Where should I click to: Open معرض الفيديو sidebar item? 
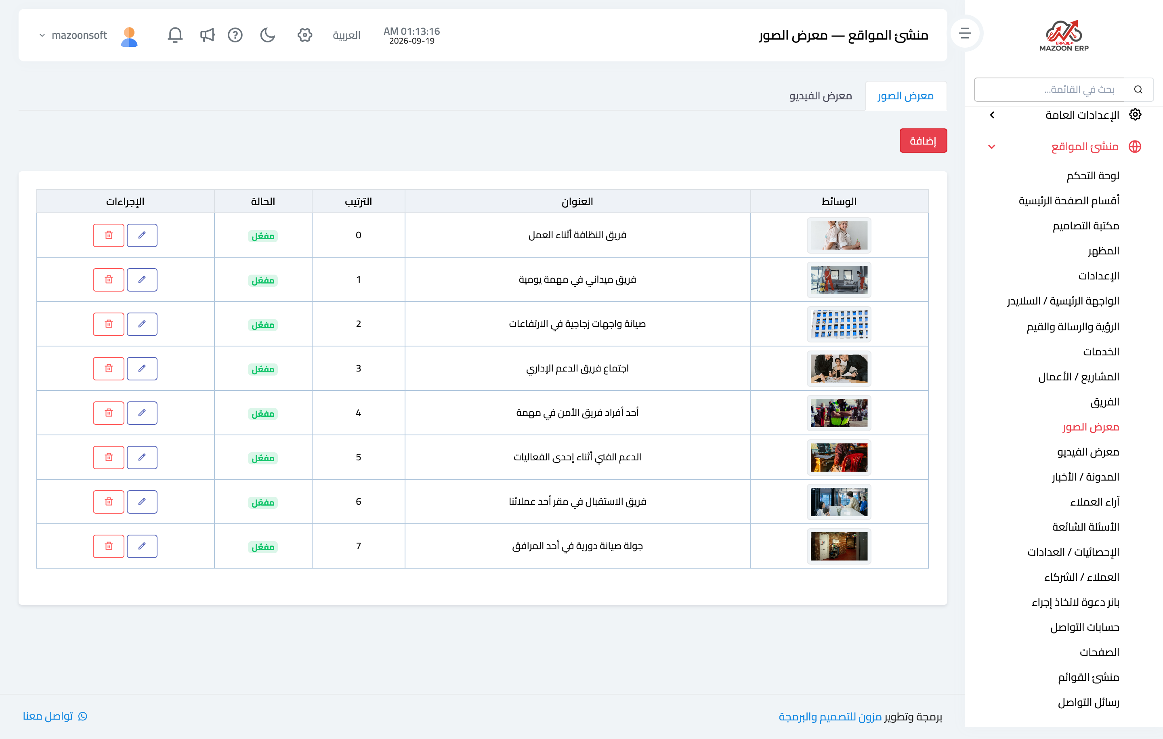click(x=1087, y=452)
